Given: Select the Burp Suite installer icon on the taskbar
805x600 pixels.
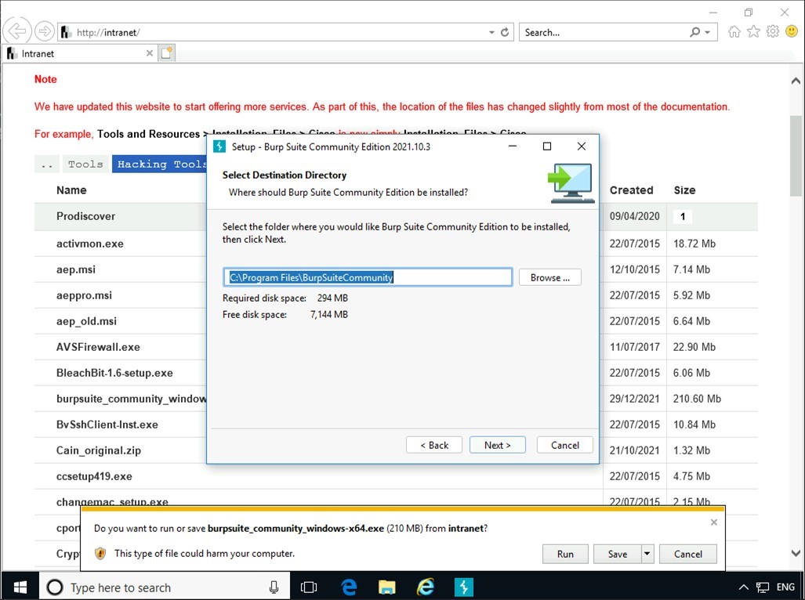Looking at the screenshot, I should [x=464, y=587].
